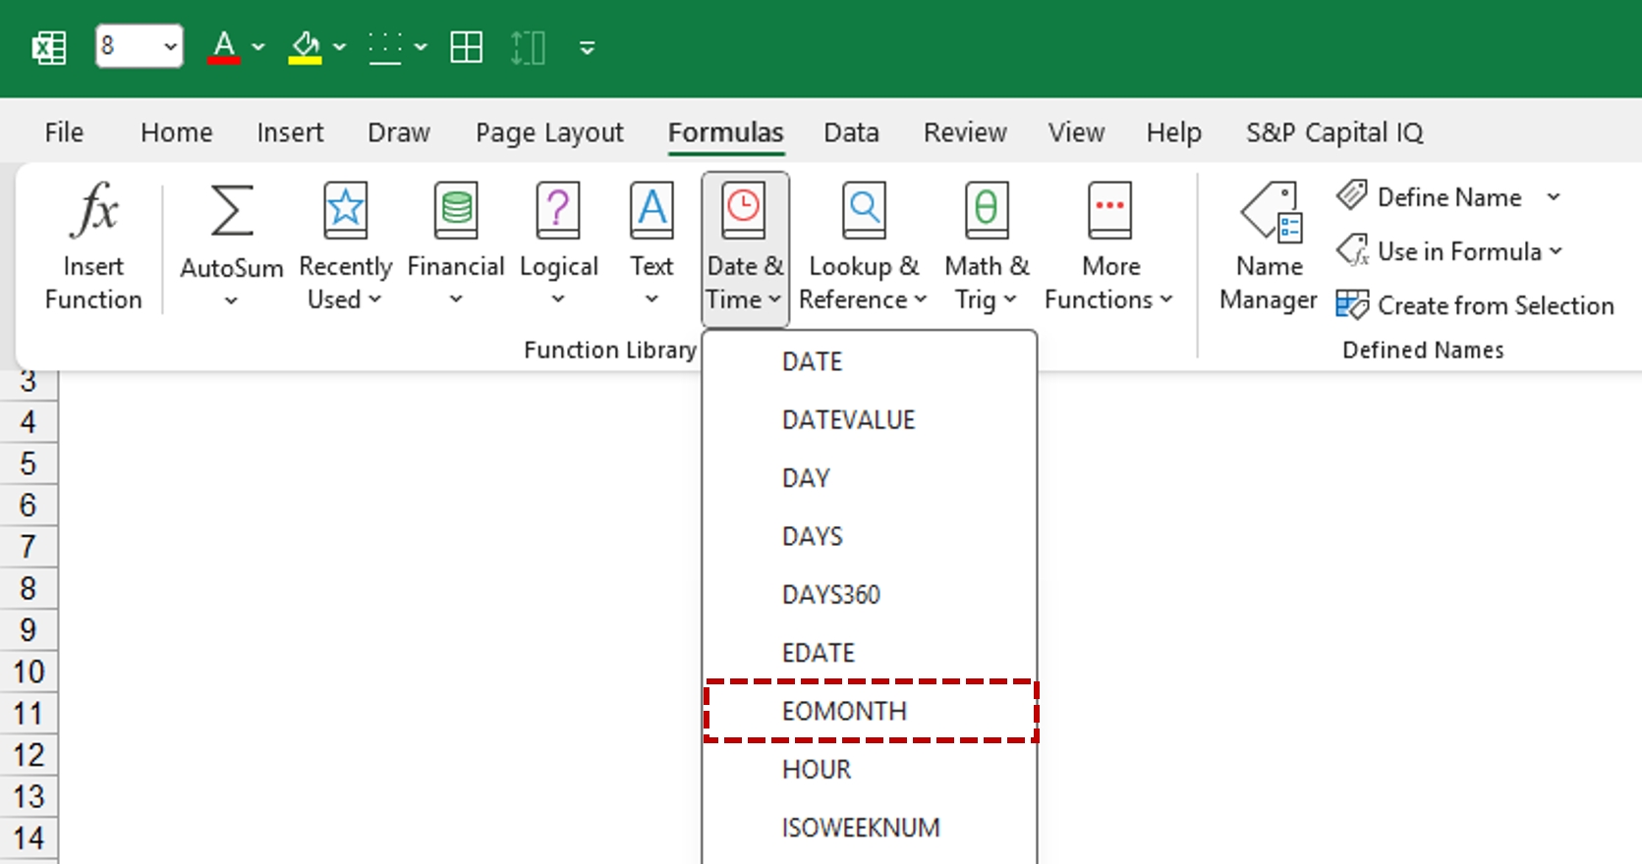Open the Financial functions menu
Screen dimensions: 1642x864
456,245
